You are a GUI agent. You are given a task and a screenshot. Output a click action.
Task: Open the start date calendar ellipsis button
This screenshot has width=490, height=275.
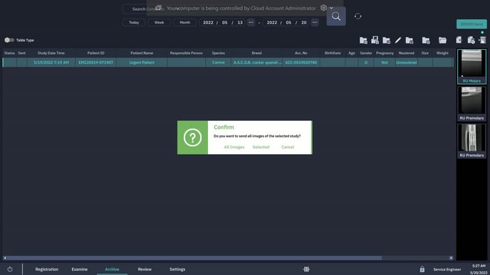251,23
